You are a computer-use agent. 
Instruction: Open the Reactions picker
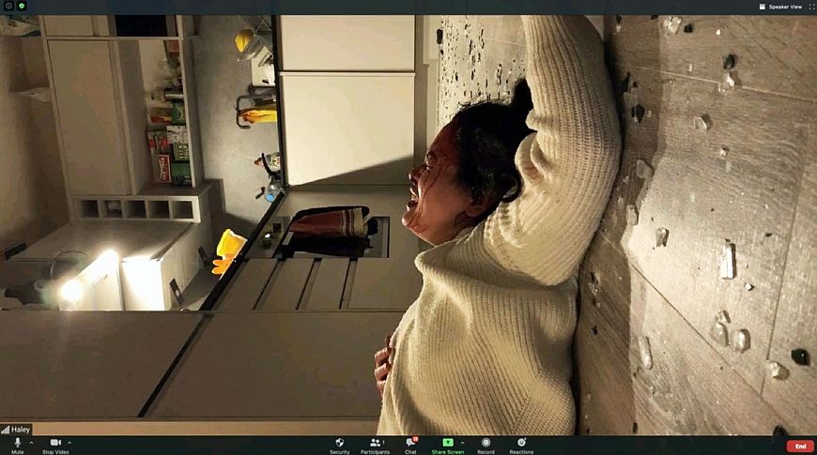click(521, 443)
